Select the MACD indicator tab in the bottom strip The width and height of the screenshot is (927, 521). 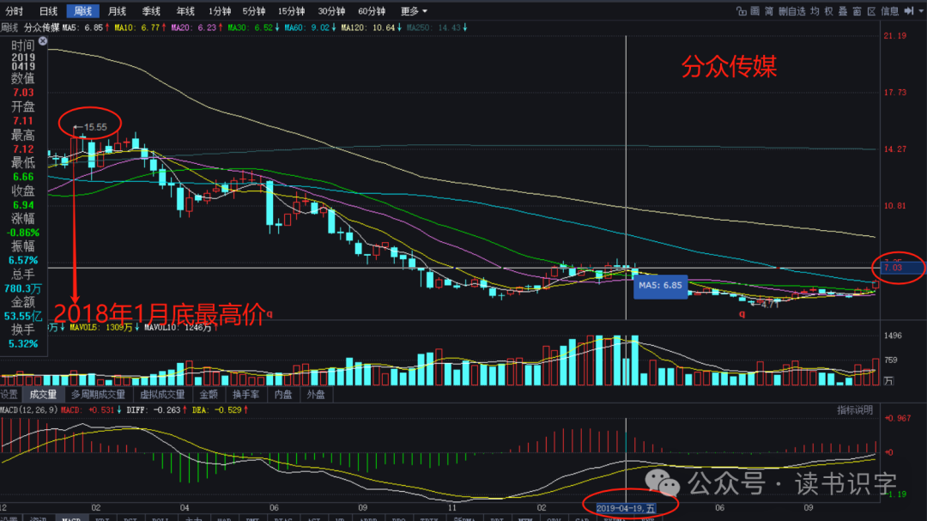point(71,518)
